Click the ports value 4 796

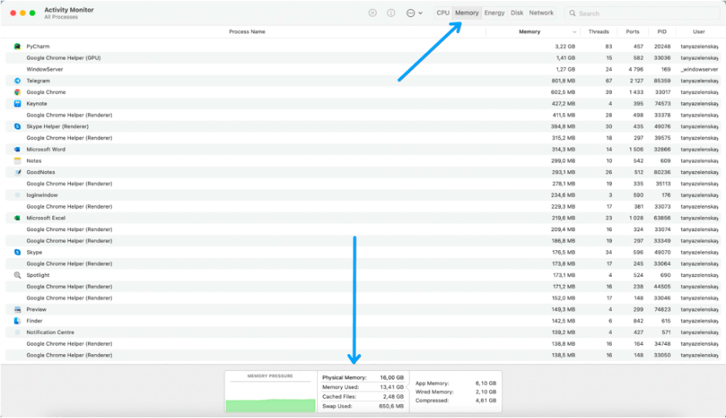[636, 69]
